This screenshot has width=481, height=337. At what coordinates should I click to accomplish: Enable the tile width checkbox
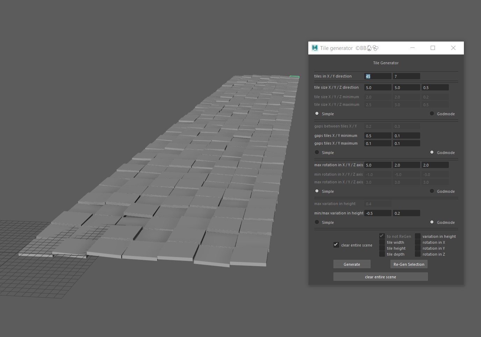point(382,242)
